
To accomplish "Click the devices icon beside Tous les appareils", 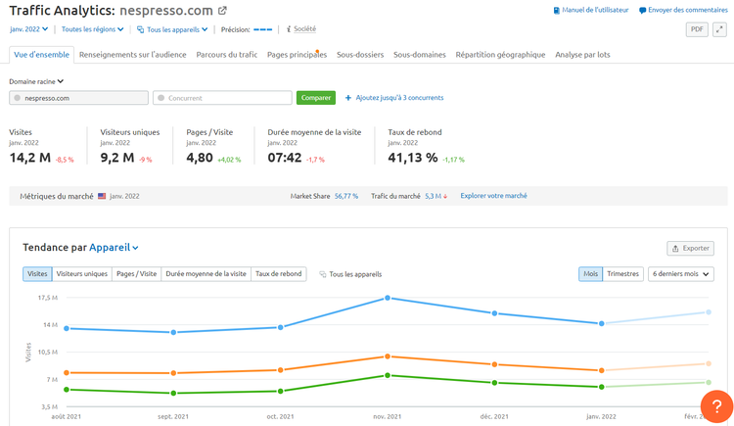I will pyautogui.click(x=140, y=29).
